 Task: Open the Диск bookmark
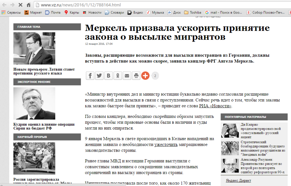(174, 12)
